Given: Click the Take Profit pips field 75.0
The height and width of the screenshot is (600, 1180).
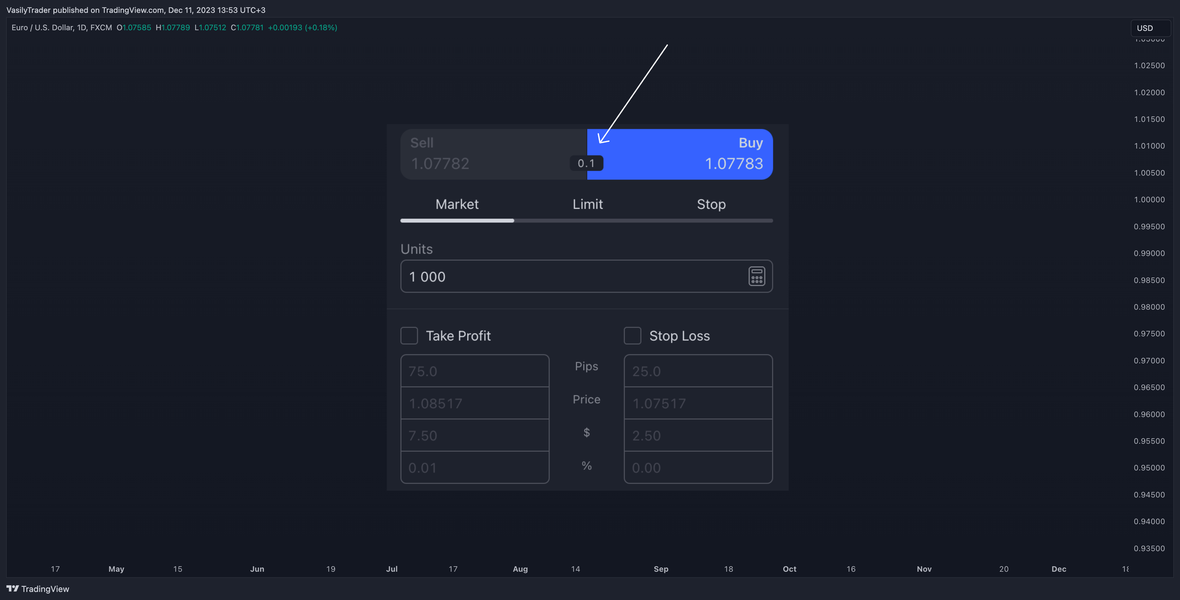Looking at the screenshot, I should (x=475, y=371).
